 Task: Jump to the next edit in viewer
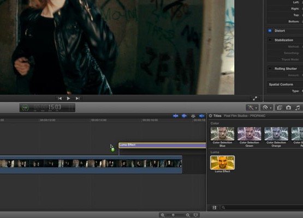point(78,99)
